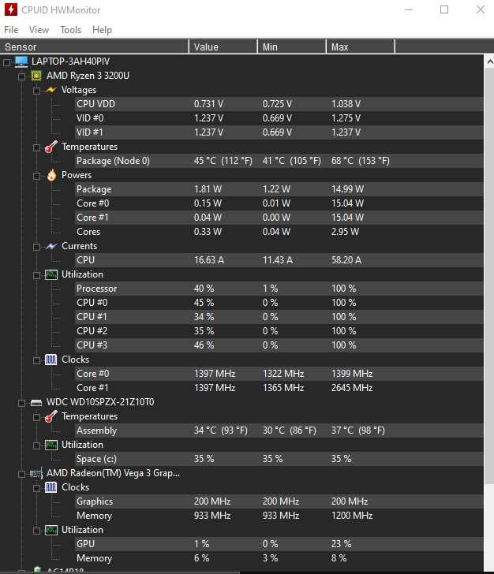Collapse the AMD Ryzen 3 3200U node

pyautogui.click(x=21, y=77)
